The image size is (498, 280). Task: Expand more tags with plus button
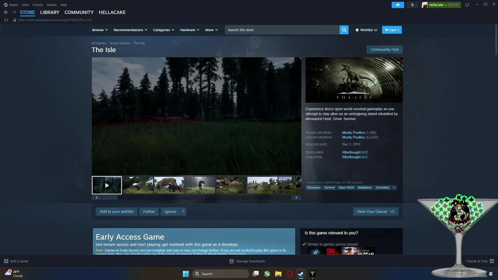coord(394,187)
